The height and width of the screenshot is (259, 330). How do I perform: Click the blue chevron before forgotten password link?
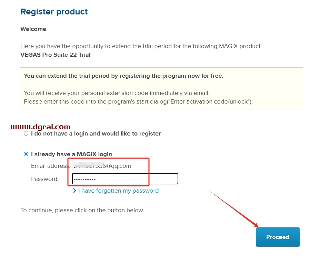(x=74, y=191)
